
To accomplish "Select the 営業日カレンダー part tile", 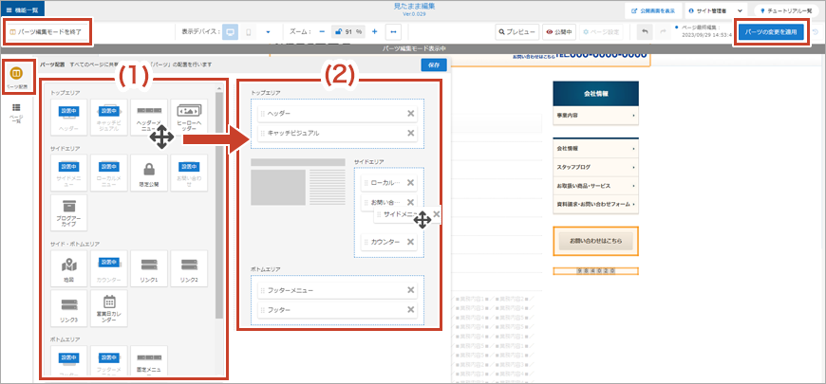I will tap(108, 307).
